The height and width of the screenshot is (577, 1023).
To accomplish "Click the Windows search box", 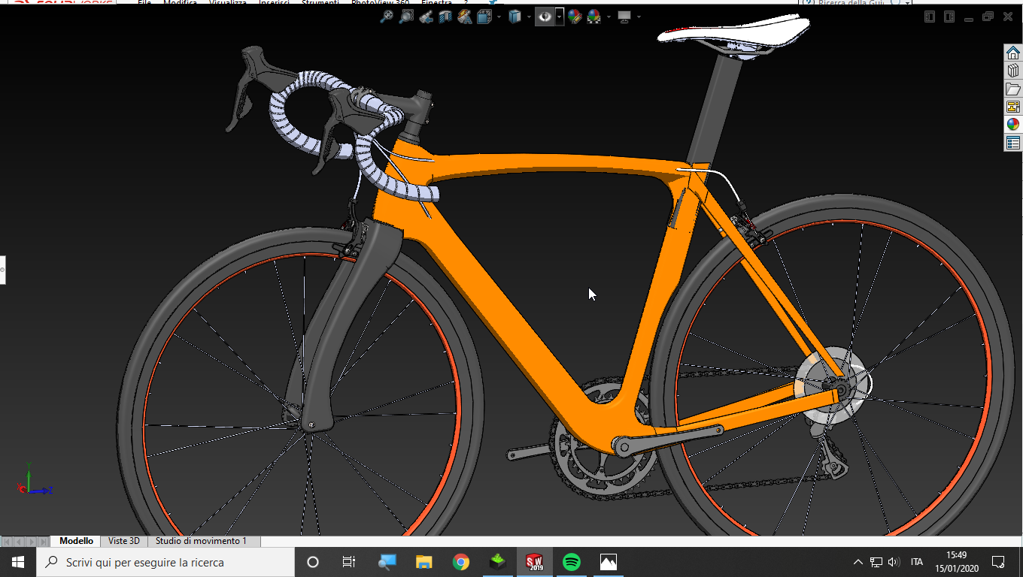I will point(165,562).
